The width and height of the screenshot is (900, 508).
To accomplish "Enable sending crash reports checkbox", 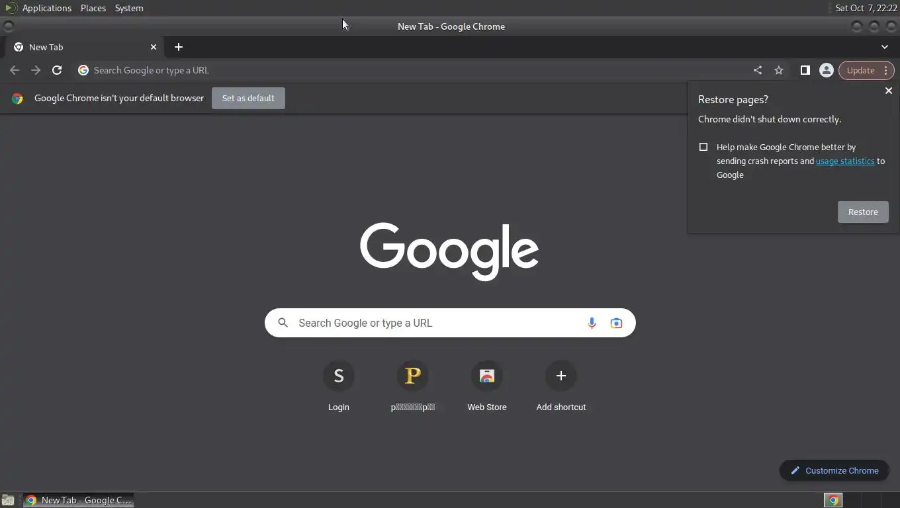I will tap(703, 147).
